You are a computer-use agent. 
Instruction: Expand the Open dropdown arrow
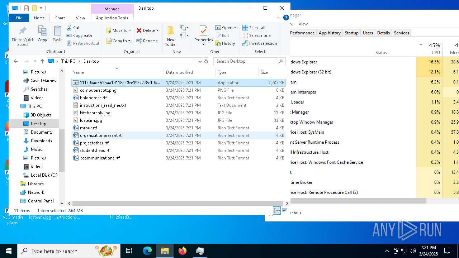235,28
